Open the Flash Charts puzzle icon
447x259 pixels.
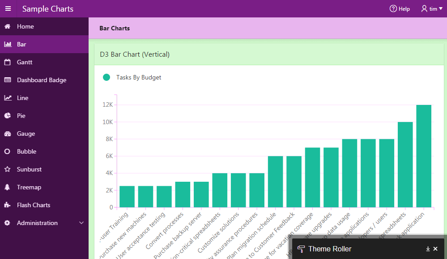coord(8,205)
